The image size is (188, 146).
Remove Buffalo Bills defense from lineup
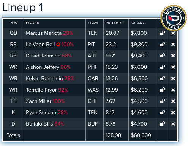click(x=173, y=124)
